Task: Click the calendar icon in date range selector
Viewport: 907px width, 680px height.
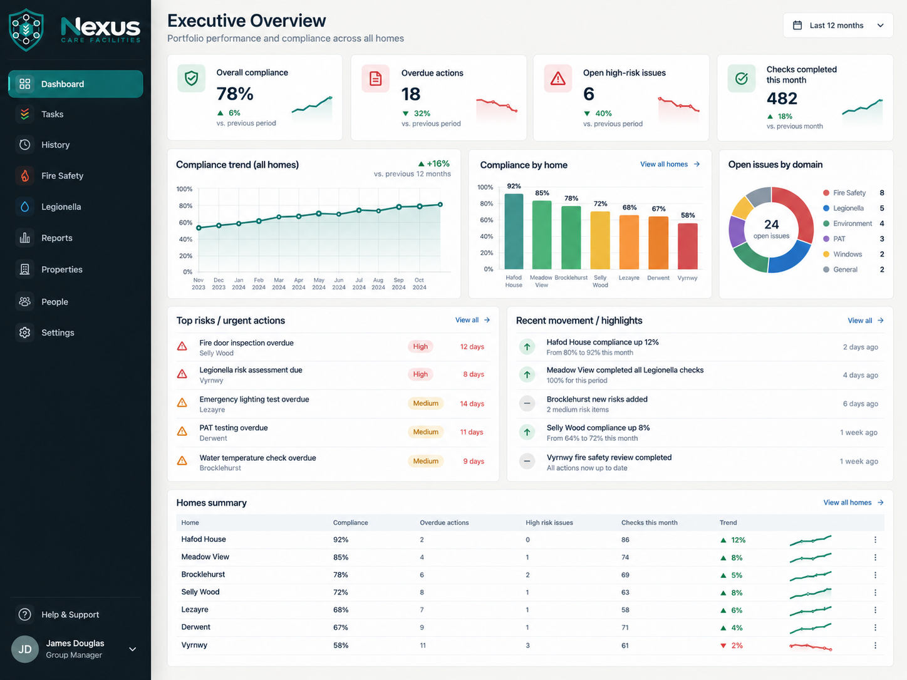Action: point(797,26)
